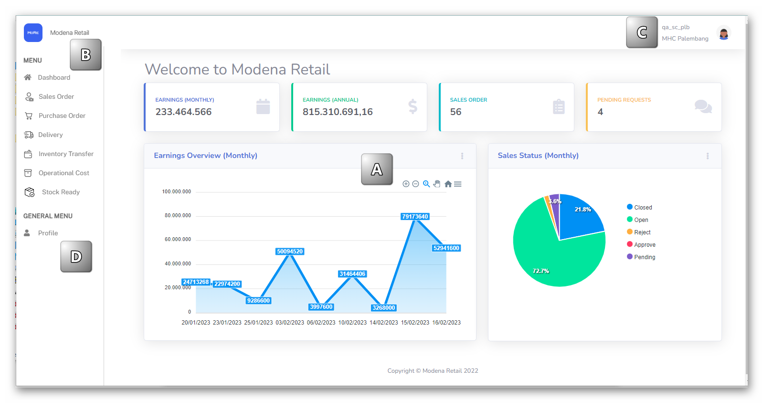The image size is (763, 410).
Task: Click the user avatar picture
Action: (723, 33)
